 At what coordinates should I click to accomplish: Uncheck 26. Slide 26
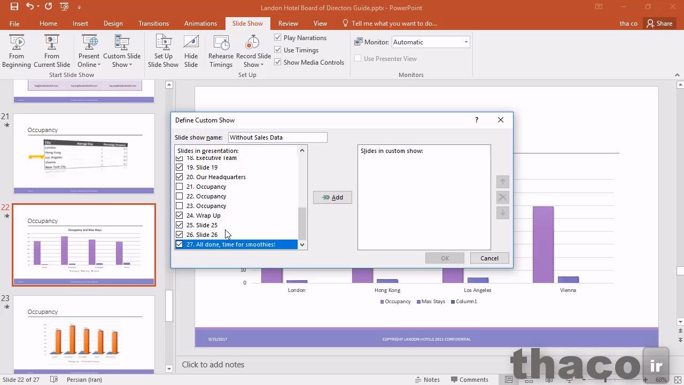(x=180, y=235)
